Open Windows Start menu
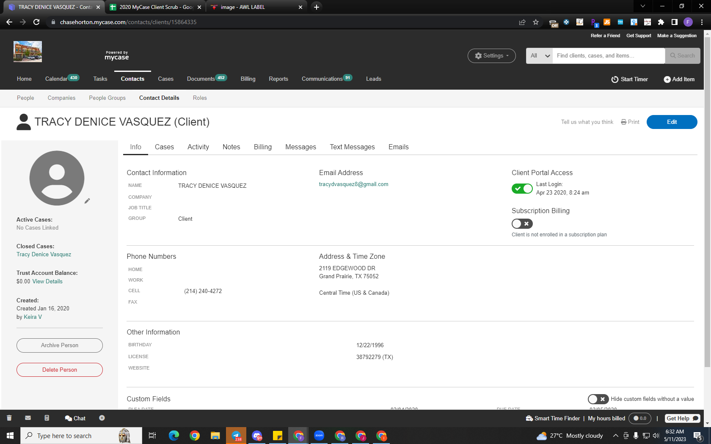 (10, 436)
